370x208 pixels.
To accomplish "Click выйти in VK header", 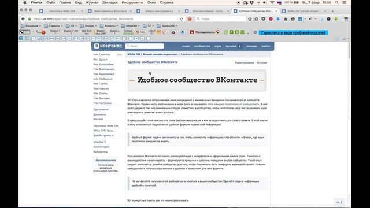I will (266, 46).
